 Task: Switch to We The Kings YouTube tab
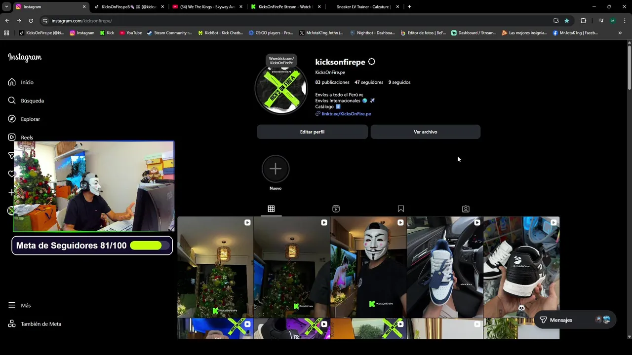pos(207,7)
